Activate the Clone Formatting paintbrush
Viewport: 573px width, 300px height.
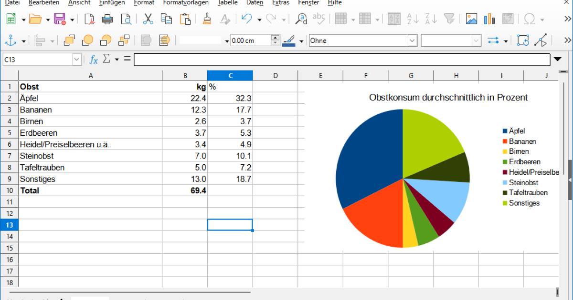click(x=207, y=19)
